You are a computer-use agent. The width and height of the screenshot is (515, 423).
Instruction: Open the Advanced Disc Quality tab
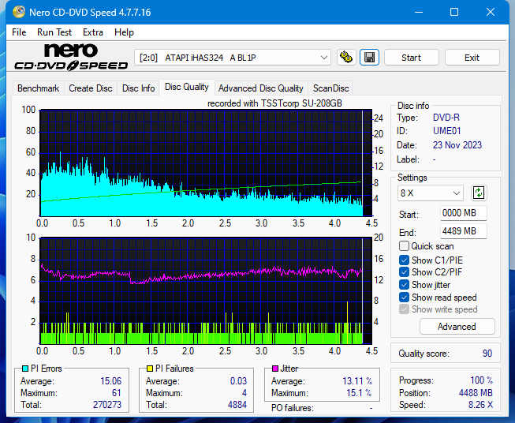pyautogui.click(x=261, y=88)
